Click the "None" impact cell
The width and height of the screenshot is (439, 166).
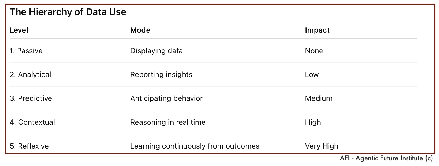314,51
